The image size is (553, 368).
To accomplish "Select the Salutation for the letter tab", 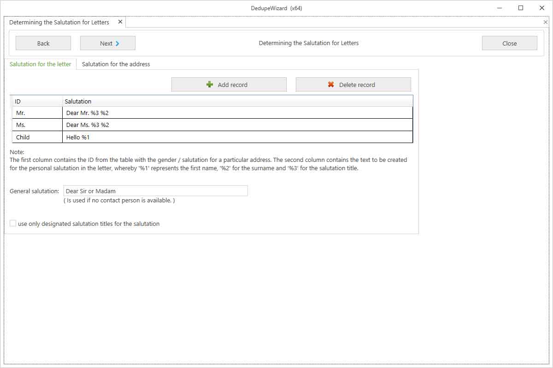I will pos(41,64).
